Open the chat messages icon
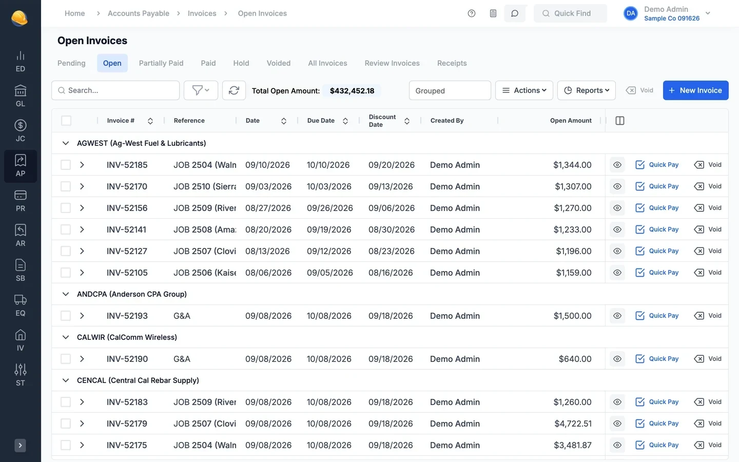 tap(515, 13)
